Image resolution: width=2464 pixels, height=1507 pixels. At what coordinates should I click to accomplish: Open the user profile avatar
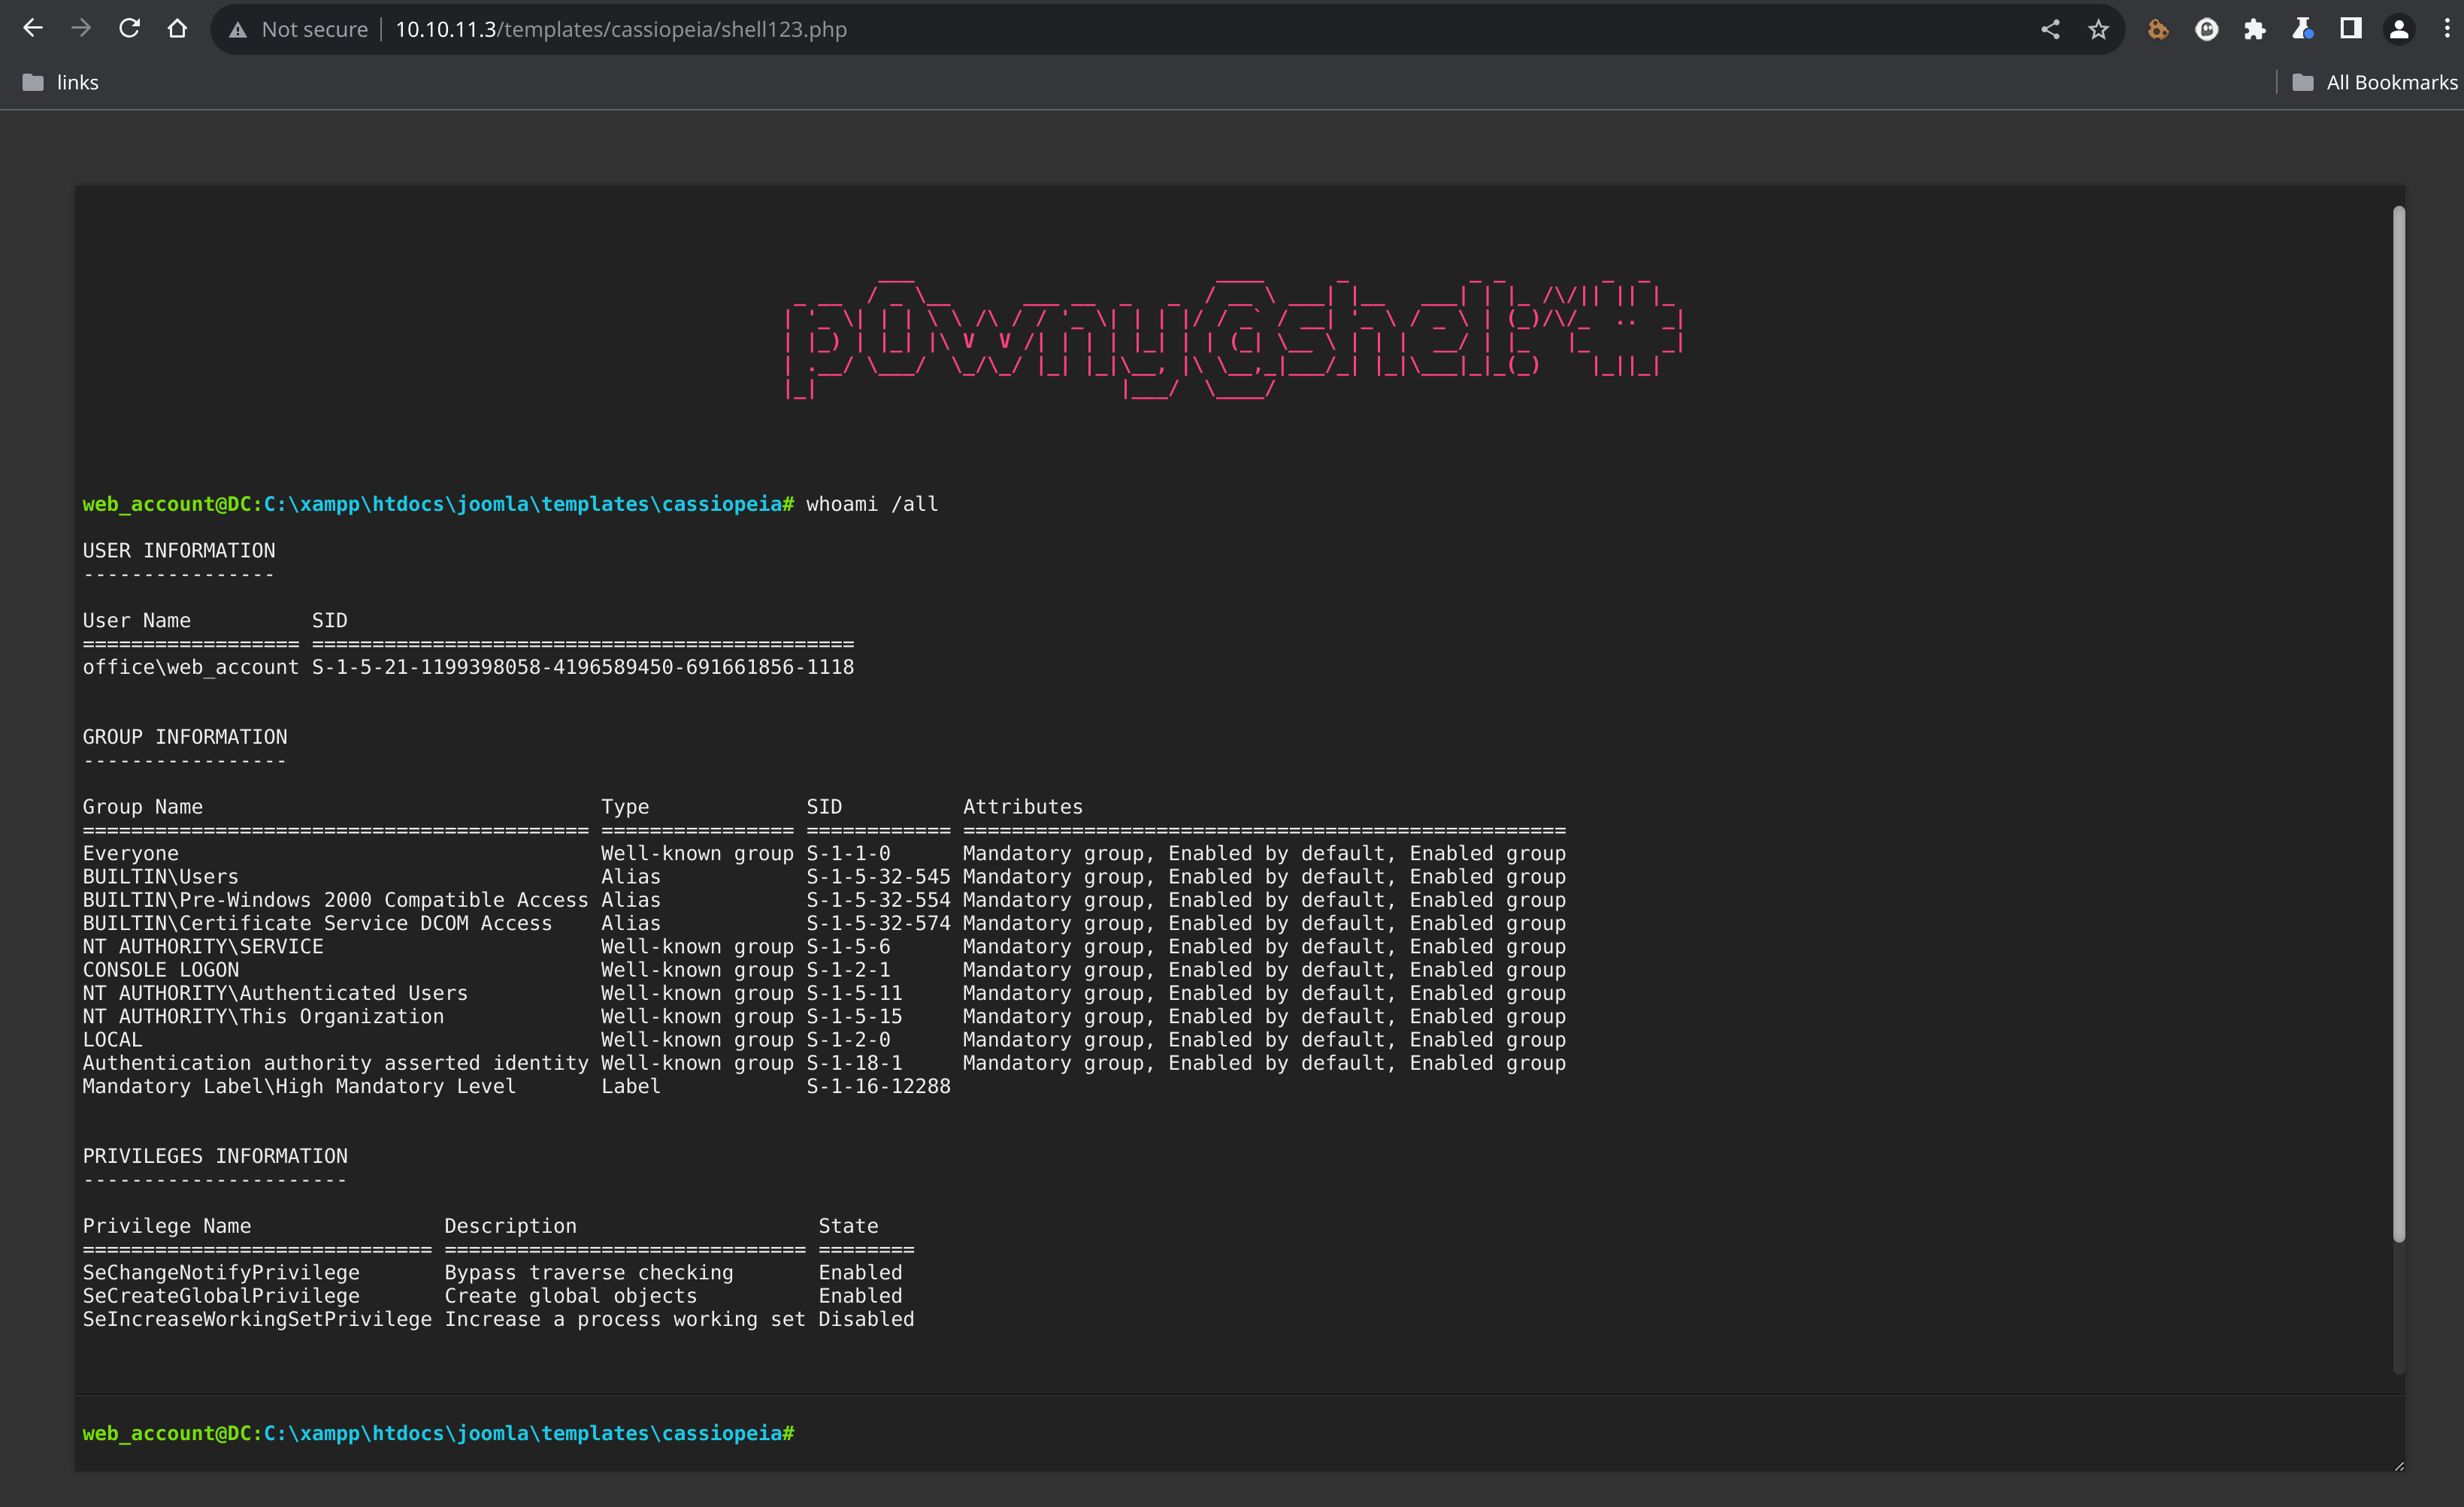[2398, 30]
